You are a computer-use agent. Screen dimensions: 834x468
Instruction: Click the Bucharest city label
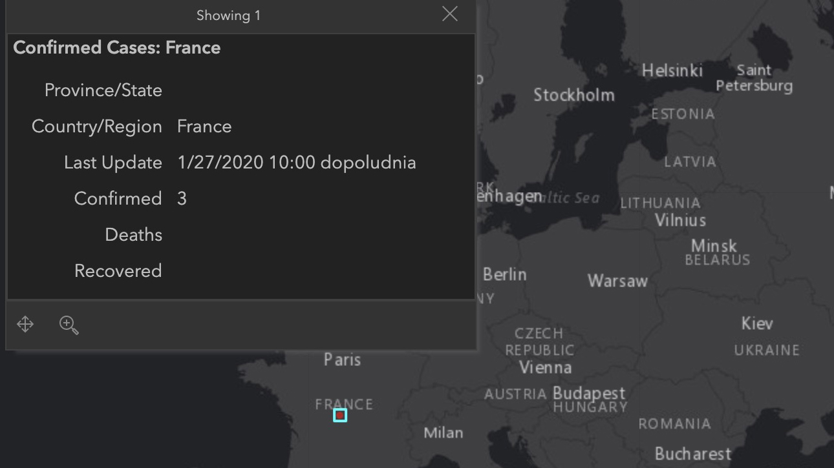point(693,454)
